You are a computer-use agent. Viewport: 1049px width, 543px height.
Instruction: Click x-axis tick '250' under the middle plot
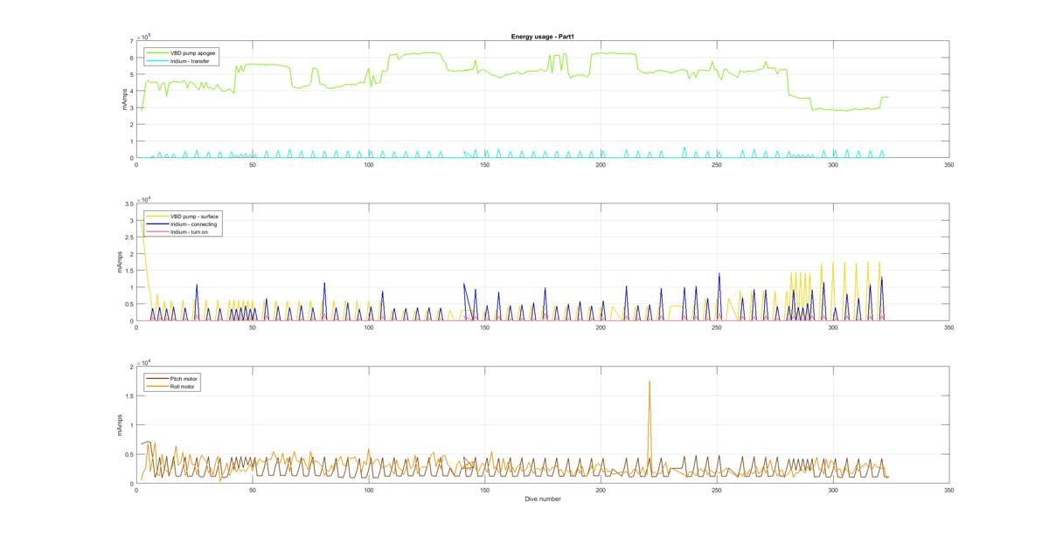[x=717, y=327]
